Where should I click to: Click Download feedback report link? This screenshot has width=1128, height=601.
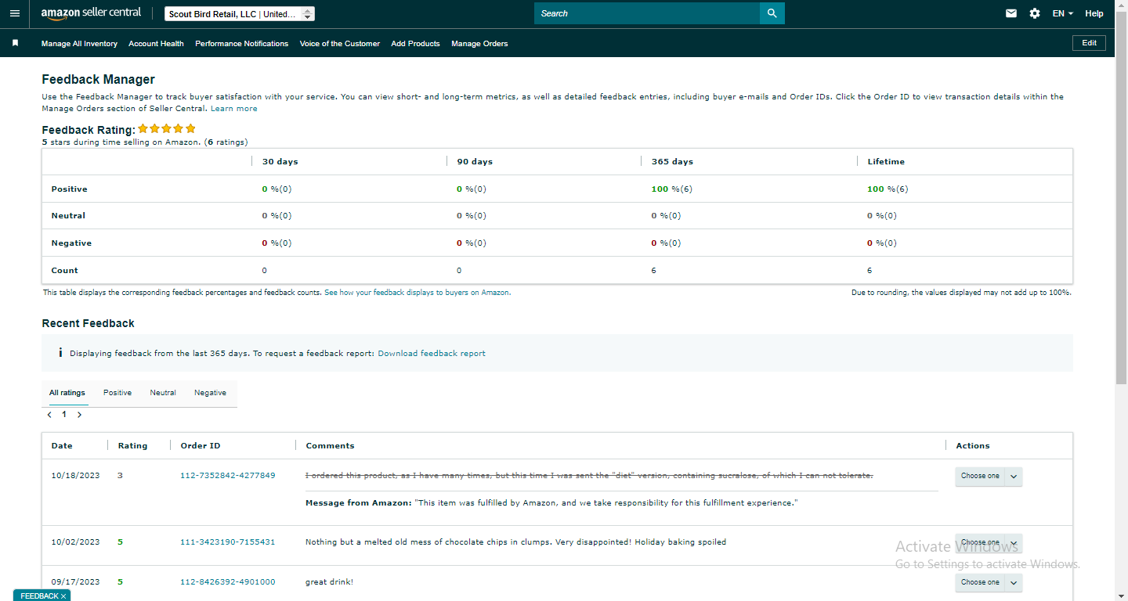(x=432, y=354)
